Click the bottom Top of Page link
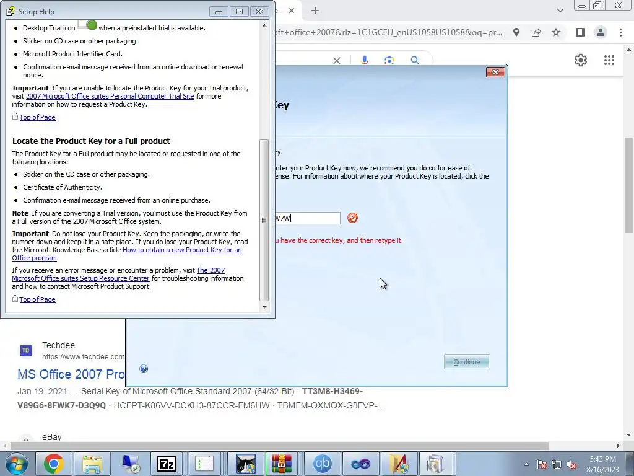634x476 pixels. click(x=37, y=299)
